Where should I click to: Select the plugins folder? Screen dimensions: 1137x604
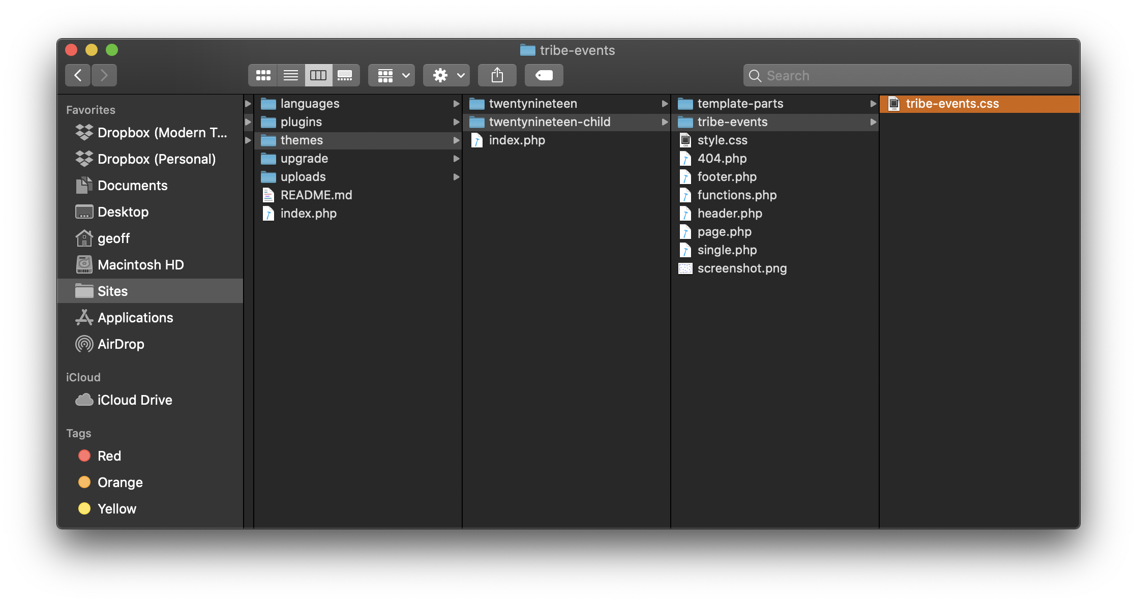(x=358, y=122)
